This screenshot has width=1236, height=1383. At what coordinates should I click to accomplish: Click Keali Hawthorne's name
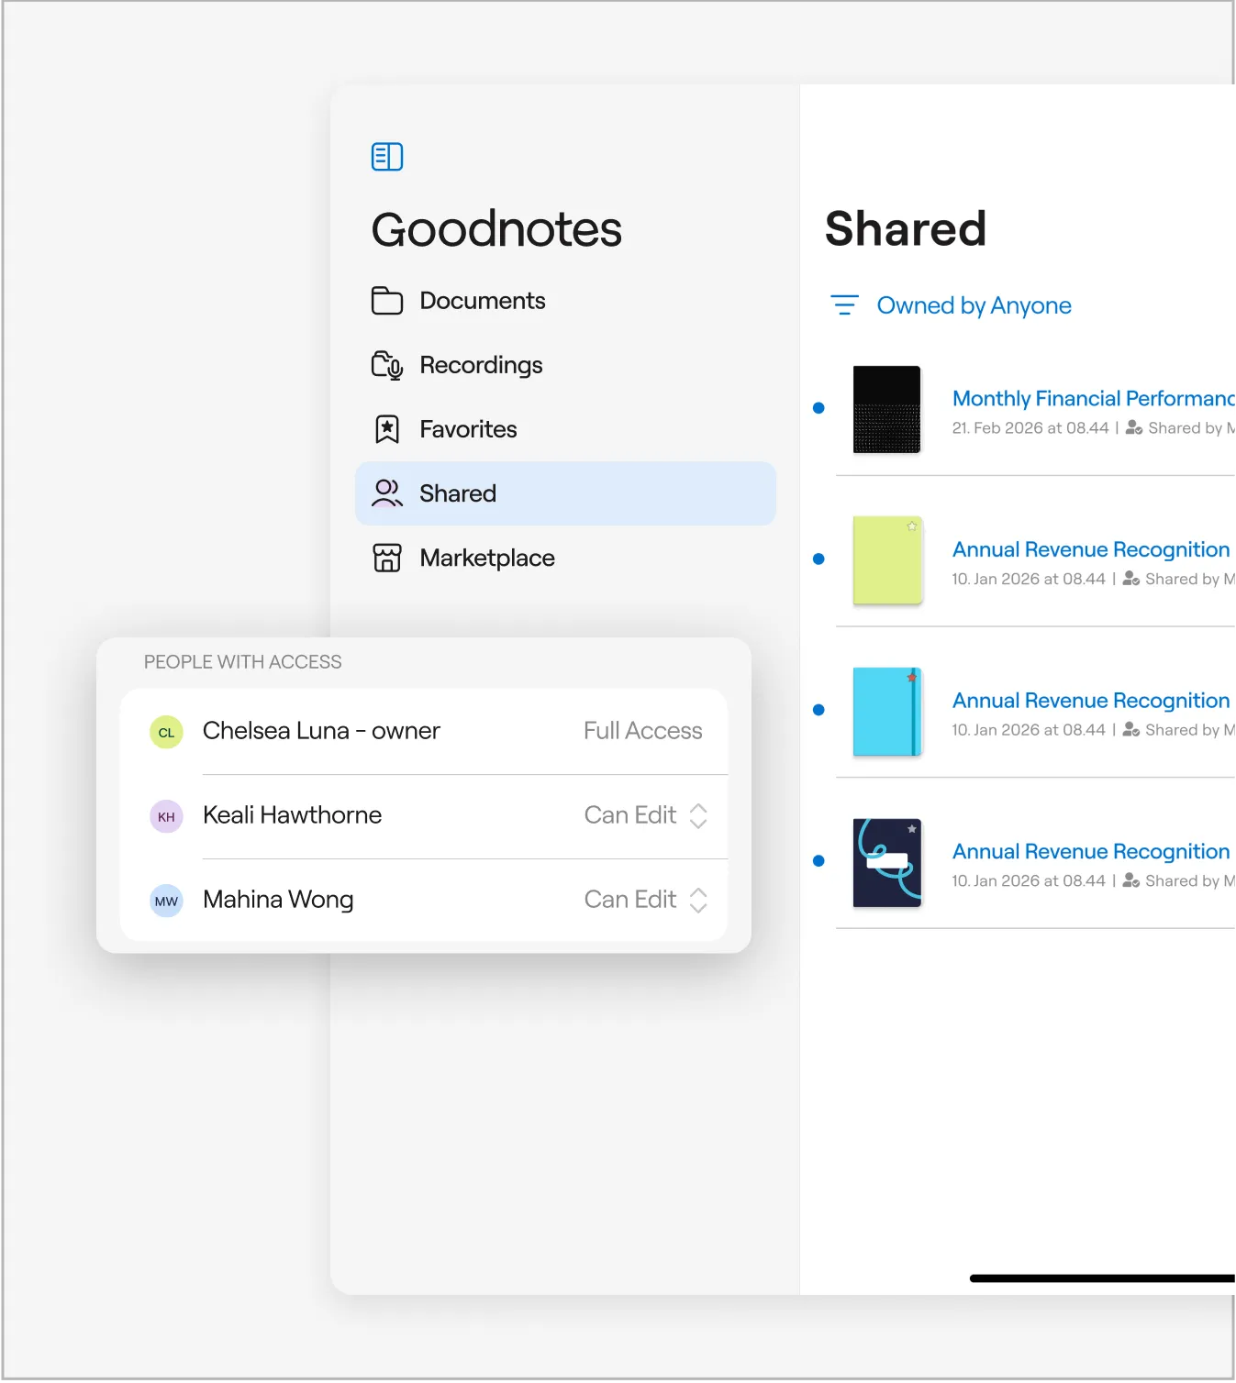[292, 815]
